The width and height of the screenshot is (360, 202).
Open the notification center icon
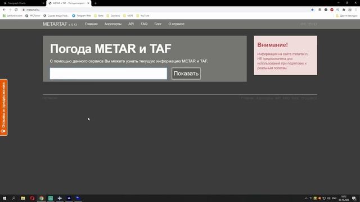click(x=354, y=198)
